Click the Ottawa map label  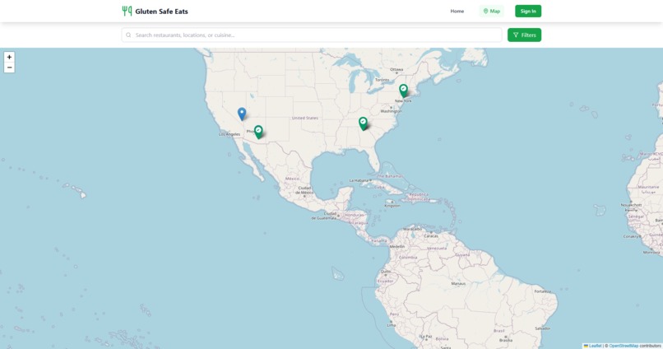396,69
